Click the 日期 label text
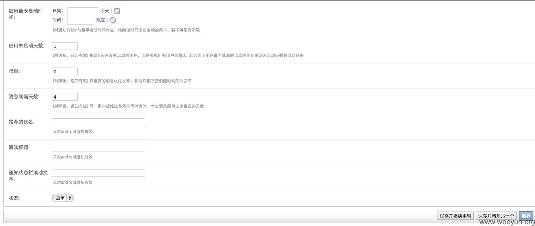Image resolution: width=535 pixels, height=226 pixels. [x=58, y=11]
